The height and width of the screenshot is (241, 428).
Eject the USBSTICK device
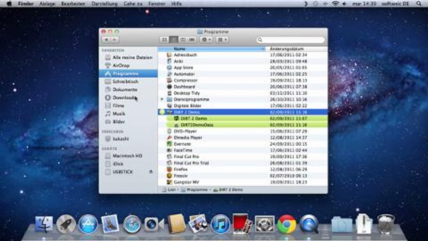(151, 172)
